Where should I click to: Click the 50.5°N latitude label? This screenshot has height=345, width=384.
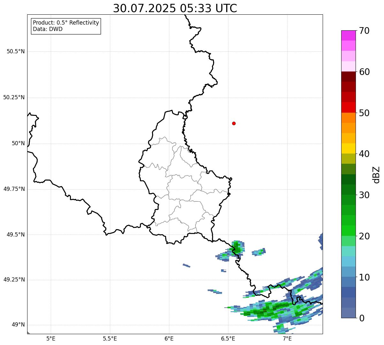click(16, 51)
